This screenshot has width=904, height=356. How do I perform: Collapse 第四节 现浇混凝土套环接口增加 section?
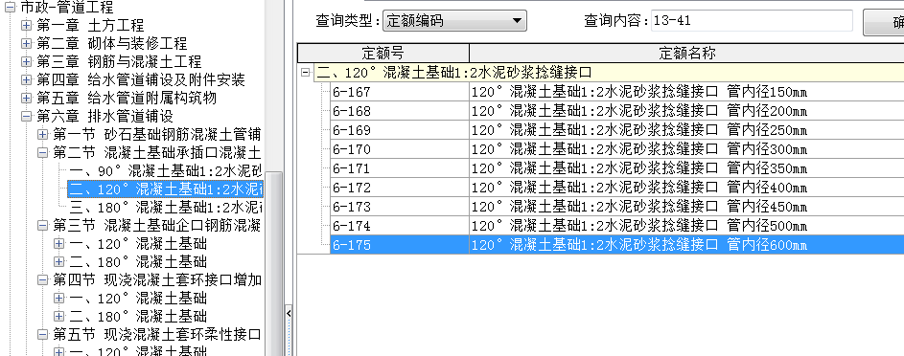tap(43, 280)
